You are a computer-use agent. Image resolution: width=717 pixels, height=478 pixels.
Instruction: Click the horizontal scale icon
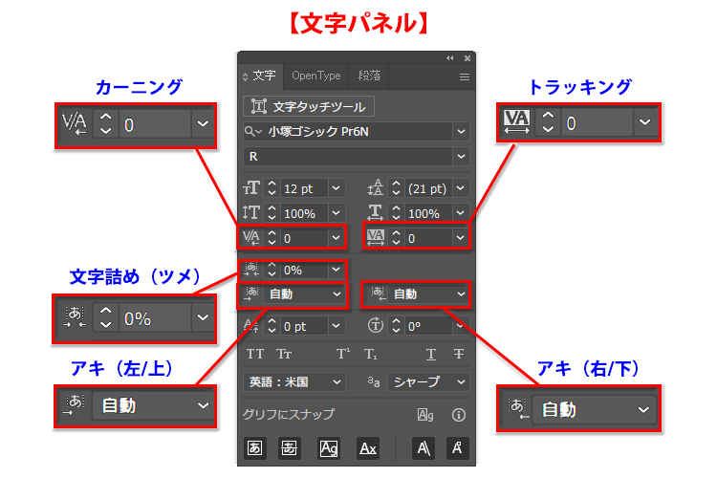(x=376, y=212)
